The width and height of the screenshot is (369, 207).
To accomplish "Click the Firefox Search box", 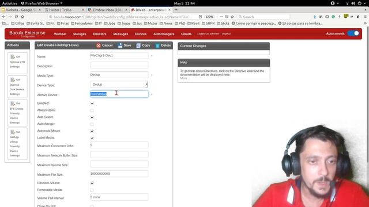I will [263, 17].
